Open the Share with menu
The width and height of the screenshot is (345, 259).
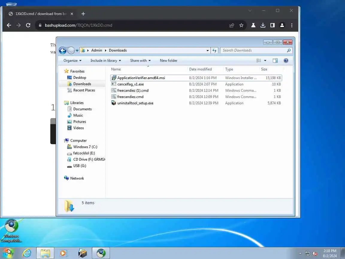coord(140,61)
